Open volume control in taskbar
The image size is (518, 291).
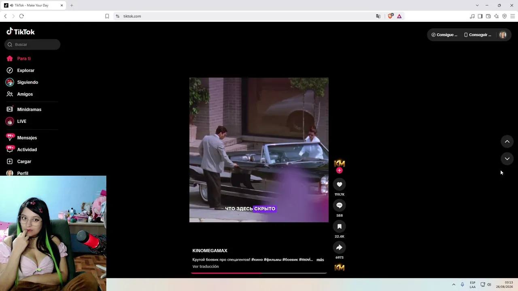(x=489, y=285)
